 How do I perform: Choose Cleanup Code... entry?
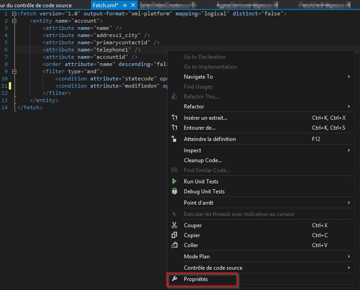(x=261, y=160)
